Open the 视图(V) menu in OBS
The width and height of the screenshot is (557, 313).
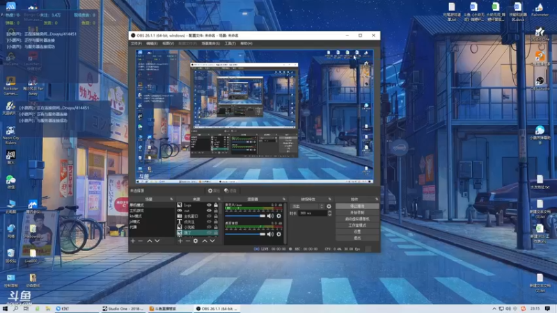pyautogui.click(x=168, y=43)
